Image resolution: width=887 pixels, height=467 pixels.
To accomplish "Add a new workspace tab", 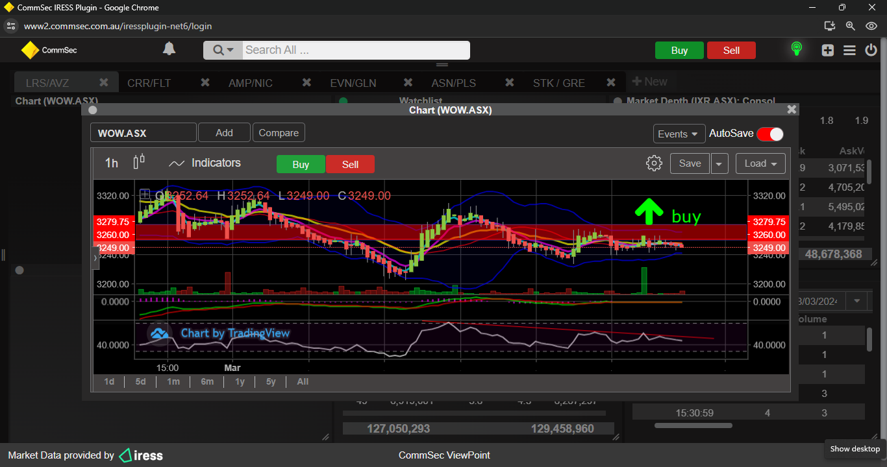I will [649, 82].
